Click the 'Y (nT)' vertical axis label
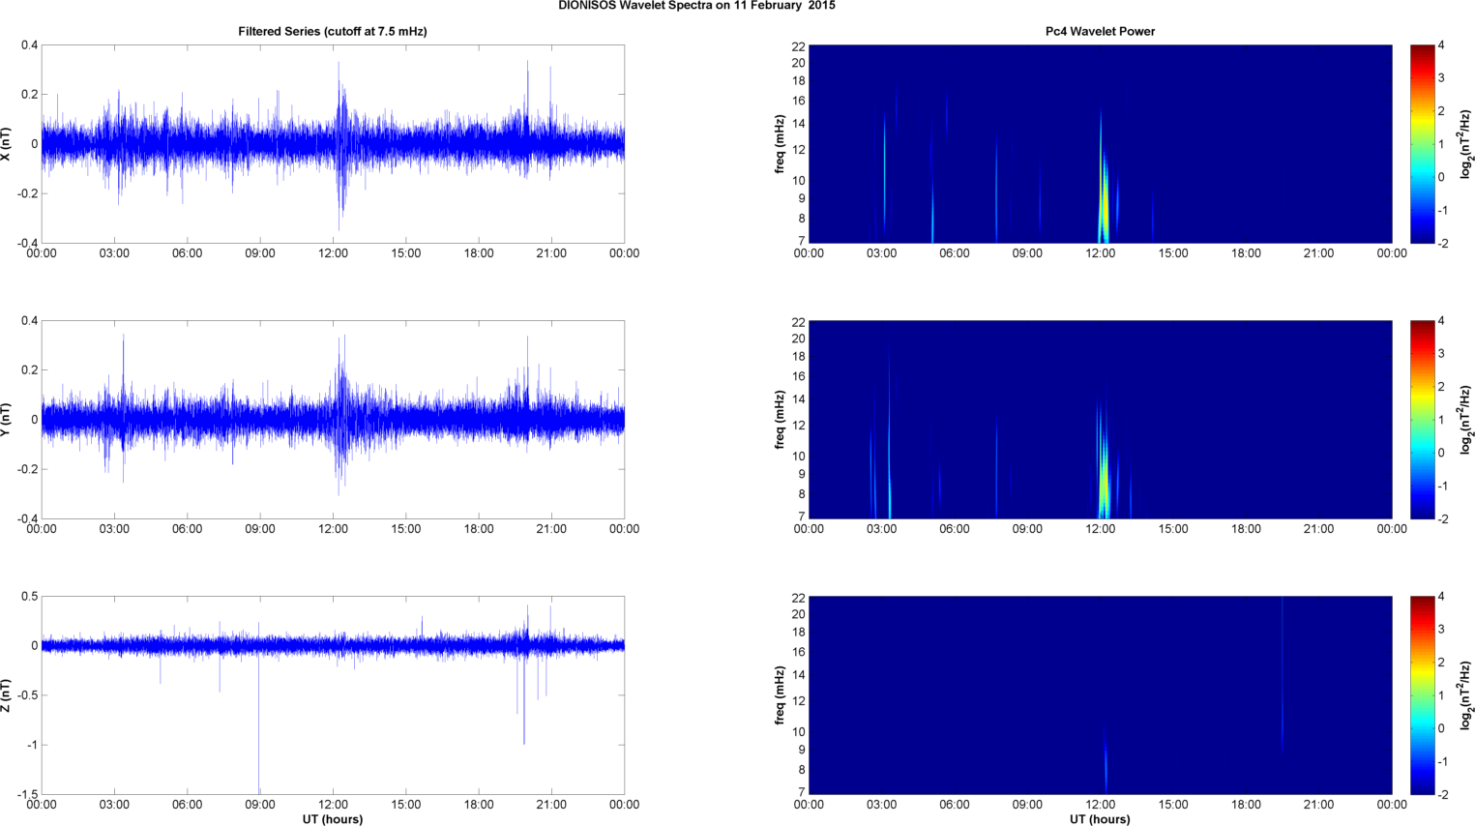The width and height of the screenshot is (1475, 826). pyautogui.click(x=7, y=420)
